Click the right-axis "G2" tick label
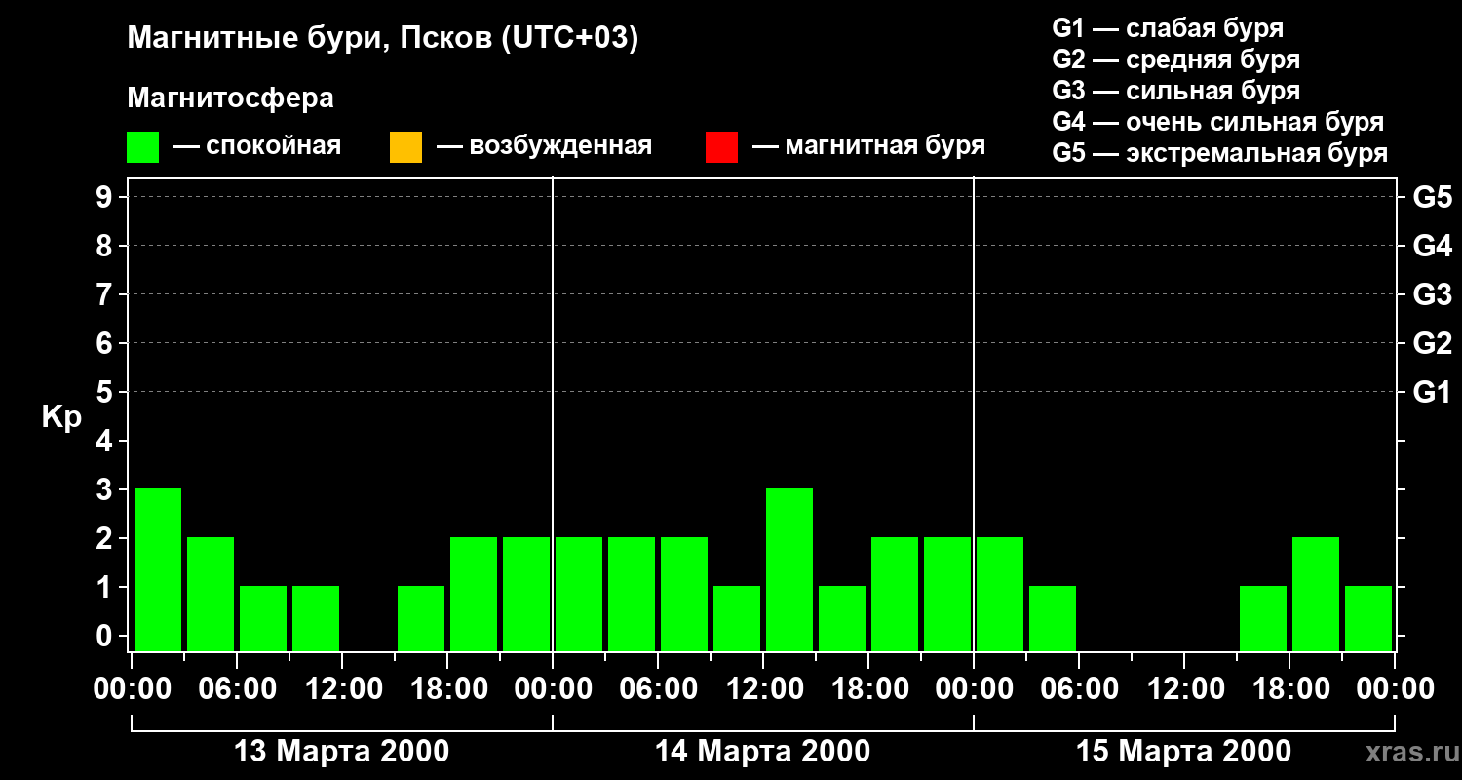Viewport: 1462px width, 780px height. point(1432,344)
